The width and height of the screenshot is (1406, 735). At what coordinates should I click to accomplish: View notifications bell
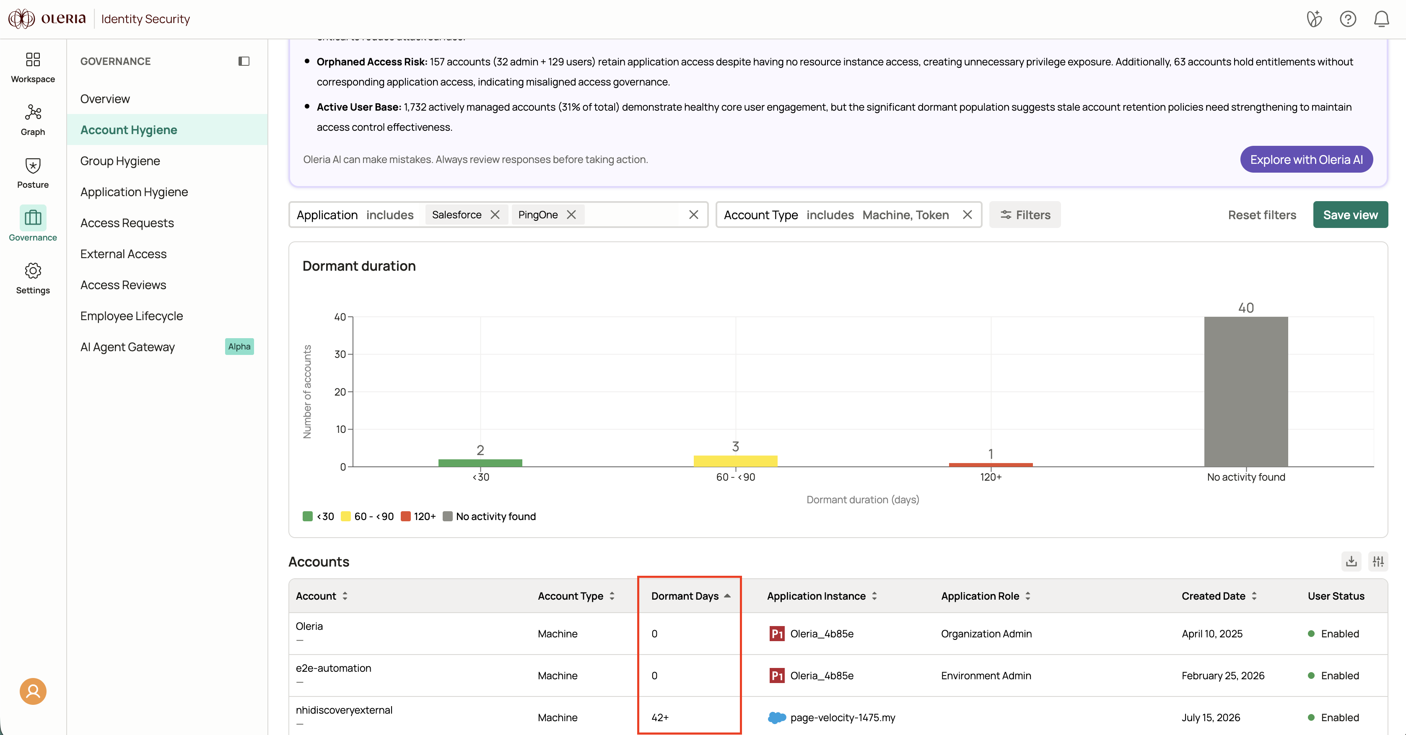point(1381,19)
